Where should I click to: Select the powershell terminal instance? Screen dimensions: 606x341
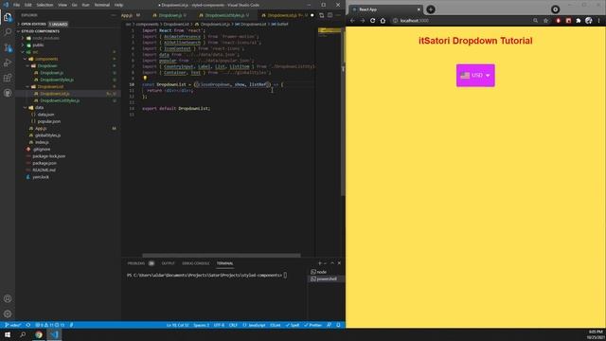click(x=326, y=278)
